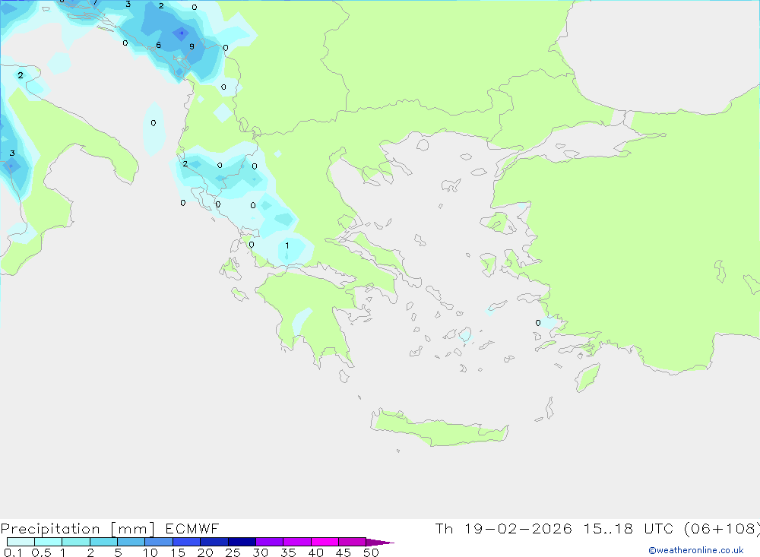Click the date '19-02-2026' in the header
The height and width of the screenshot is (557, 760).
(518, 528)
